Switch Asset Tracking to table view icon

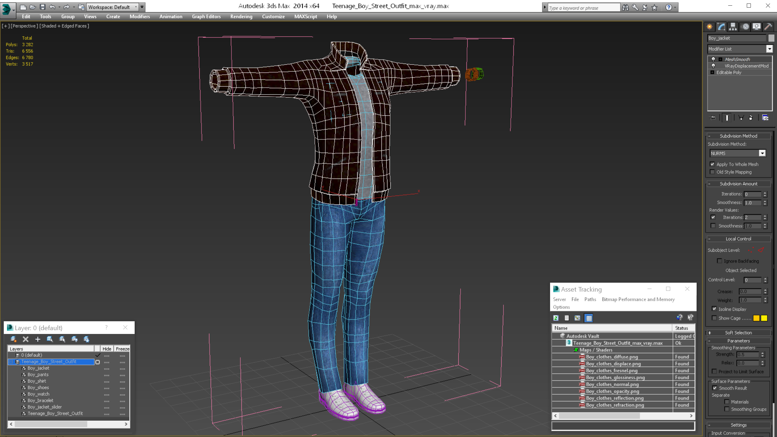(x=589, y=318)
